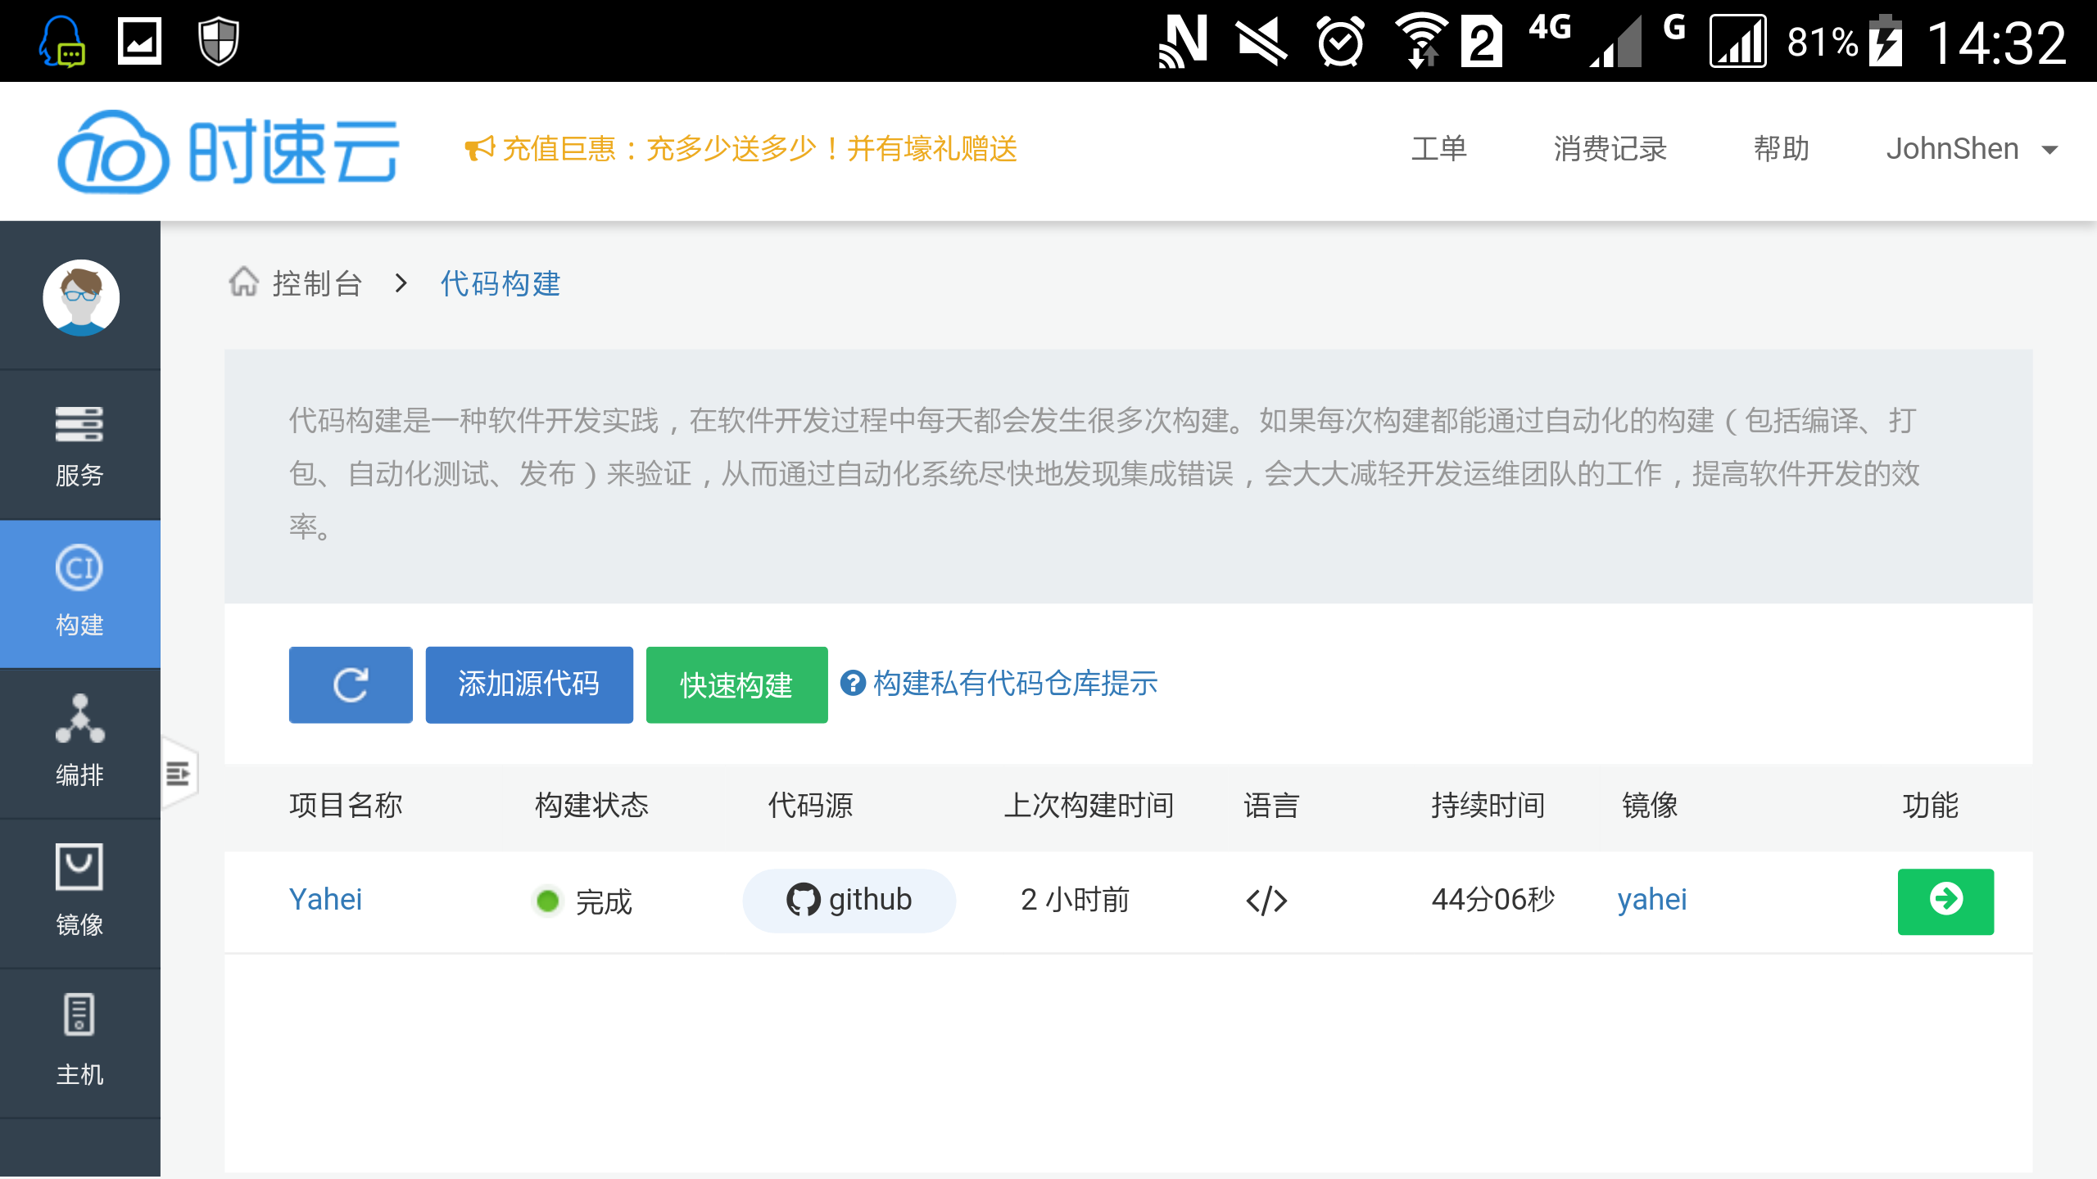Image resolution: width=2097 pixels, height=1179 pixels.
Task: Click the refresh button icon
Action: coord(351,684)
